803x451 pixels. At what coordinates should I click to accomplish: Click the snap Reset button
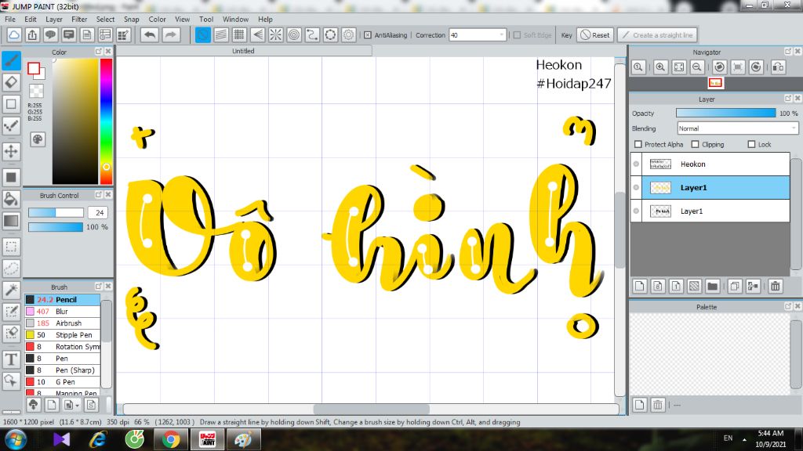click(595, 34)
